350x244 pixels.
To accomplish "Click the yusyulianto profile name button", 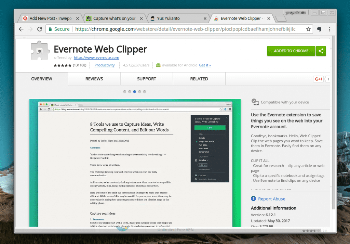I will point(296,13).
